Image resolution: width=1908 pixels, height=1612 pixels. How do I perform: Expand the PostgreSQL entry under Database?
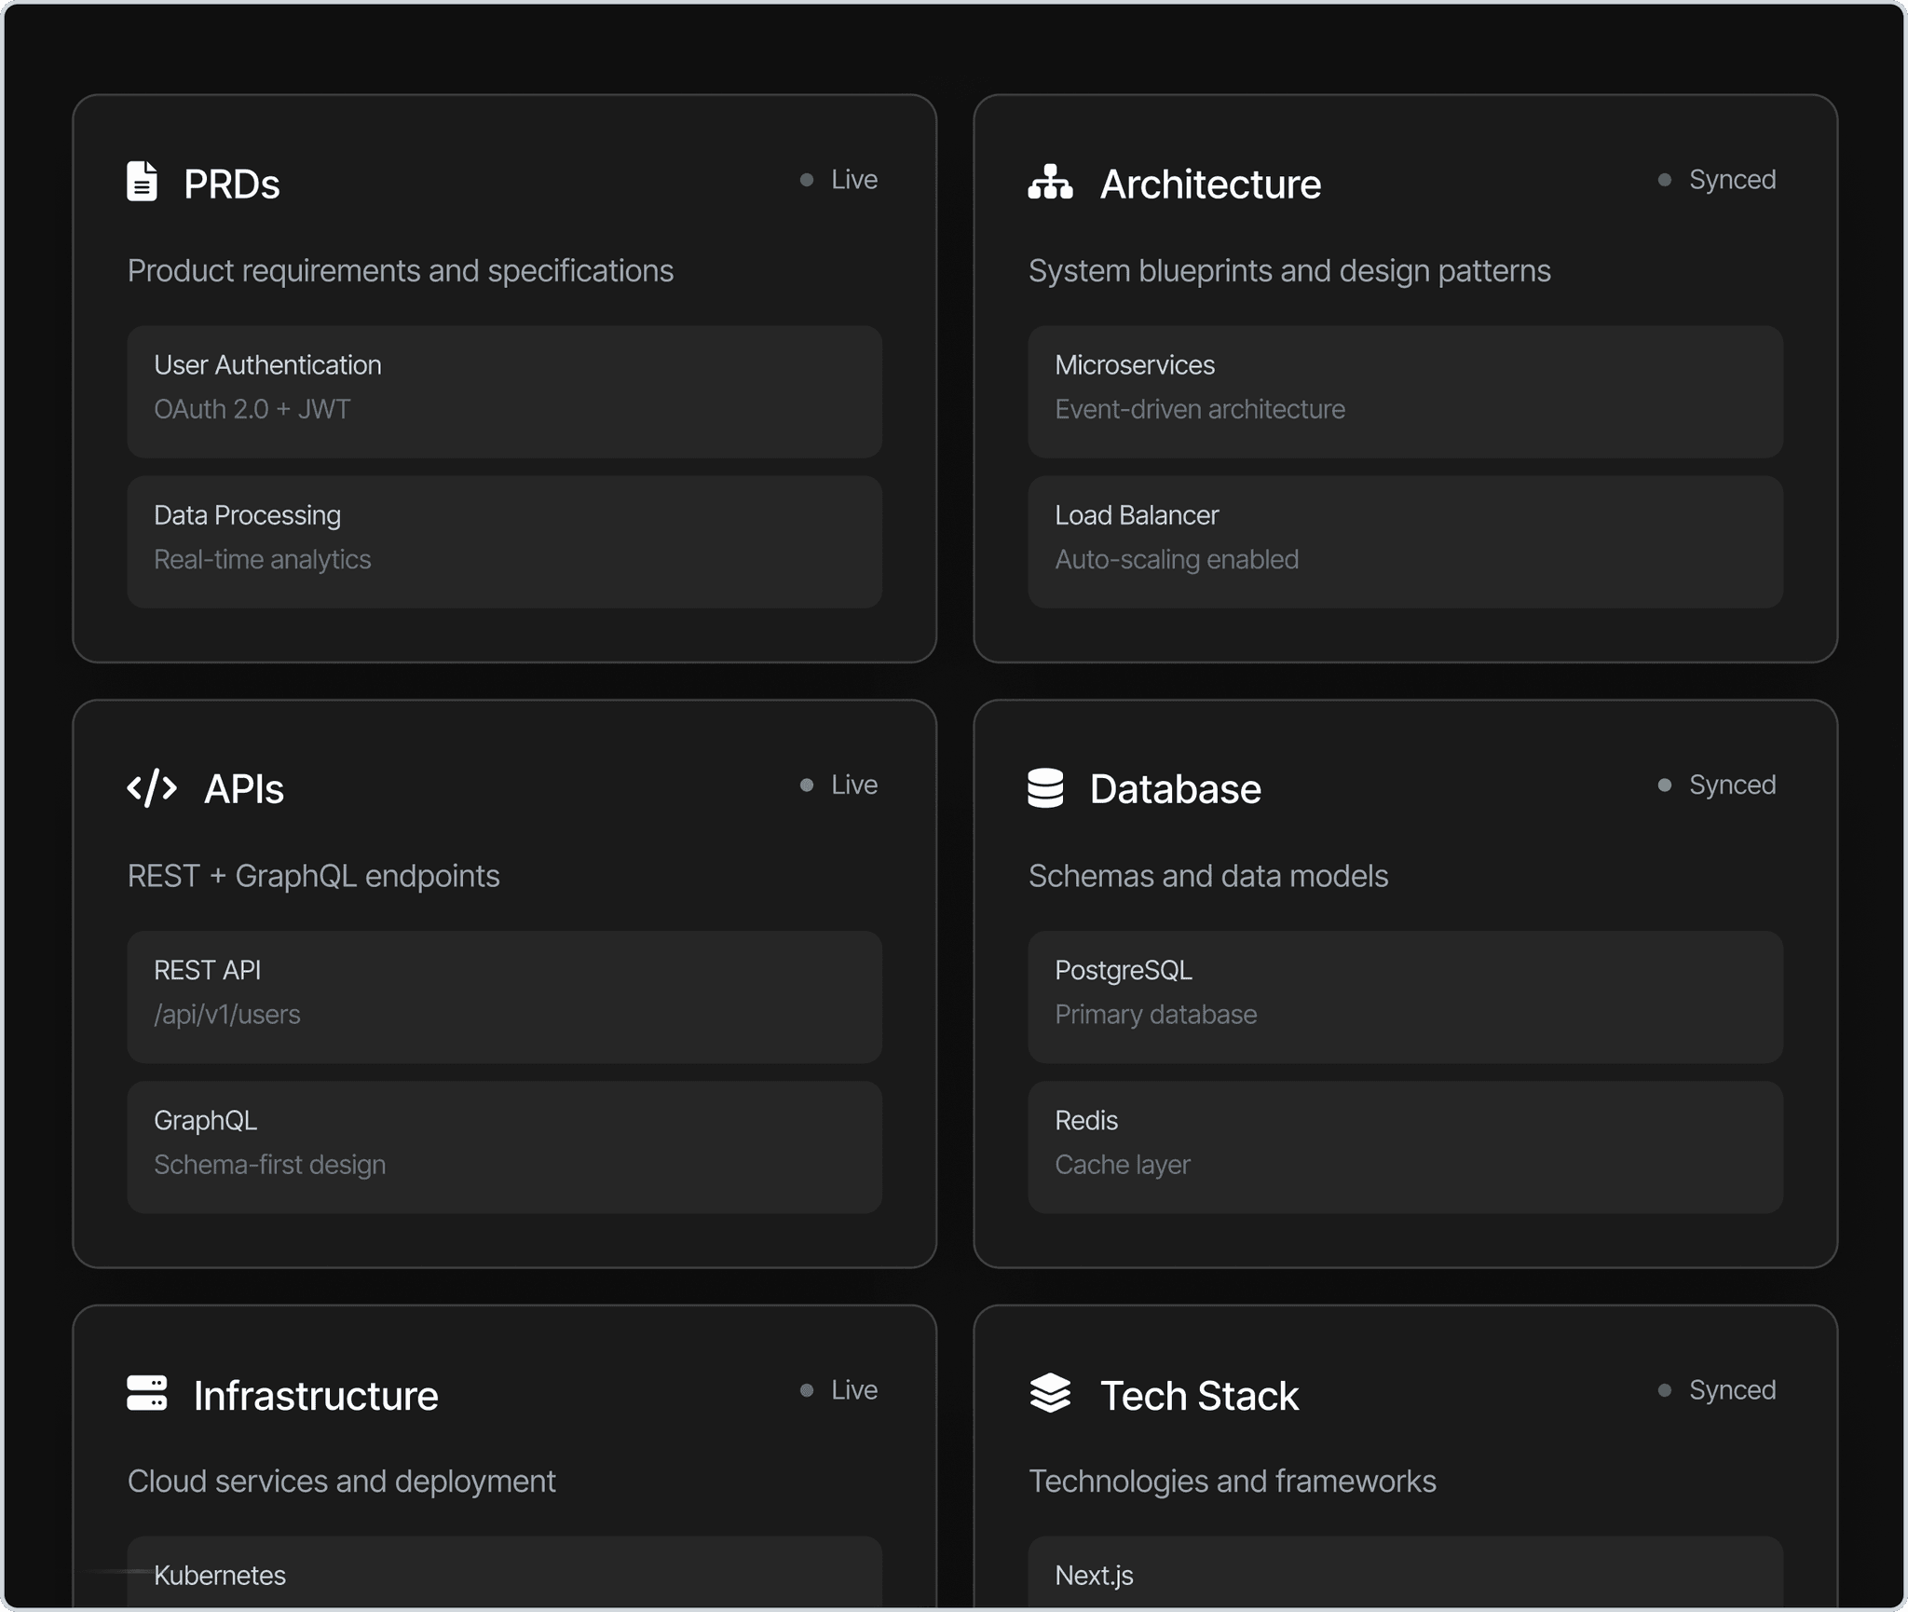(x=1406, y=997)
